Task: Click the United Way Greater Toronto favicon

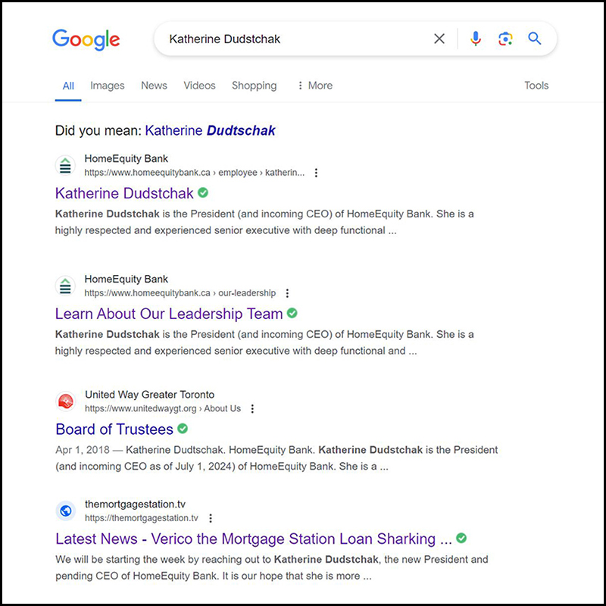Action: (x=66, y=402)
